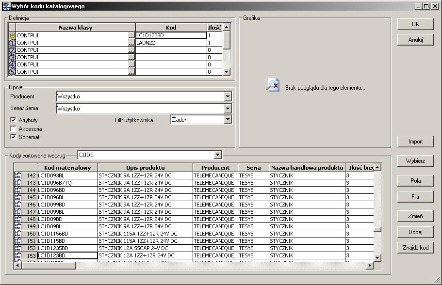Click the code icon of row 142

[x=18, y=175]
